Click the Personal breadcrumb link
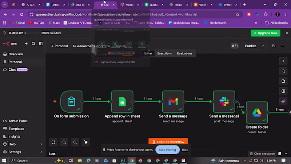 tap(59, 46)
